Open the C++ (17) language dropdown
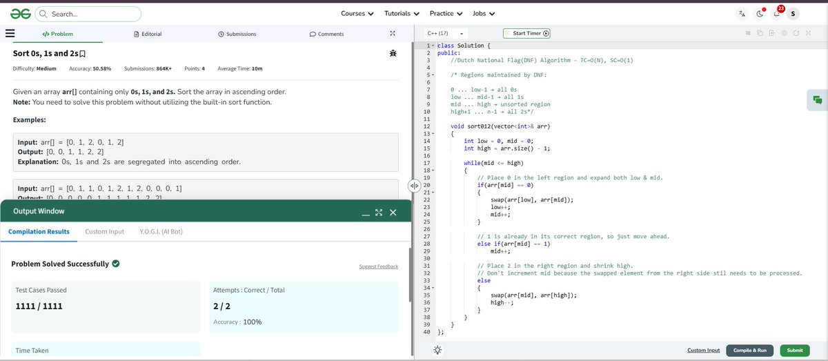Screen dimensions: 828x361 (444, 33)
